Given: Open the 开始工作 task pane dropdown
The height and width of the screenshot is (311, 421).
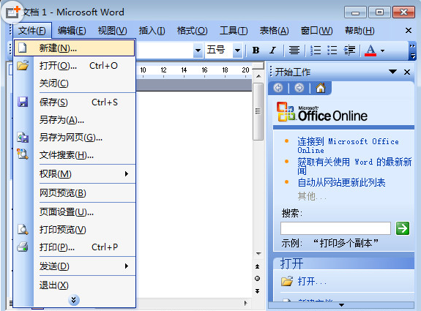Looking at the screenshot, I should [392, 72].
